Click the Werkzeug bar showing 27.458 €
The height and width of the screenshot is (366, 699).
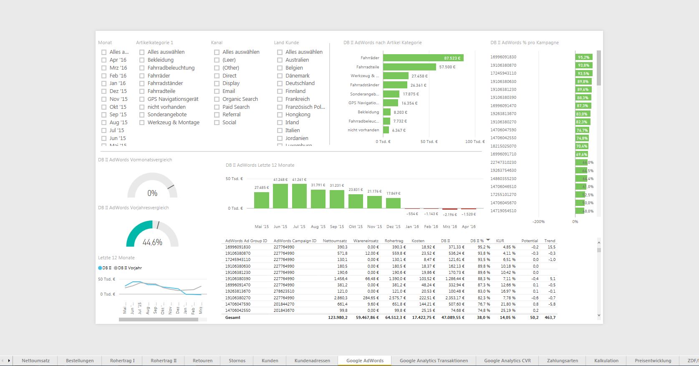(x=396, y=76)
